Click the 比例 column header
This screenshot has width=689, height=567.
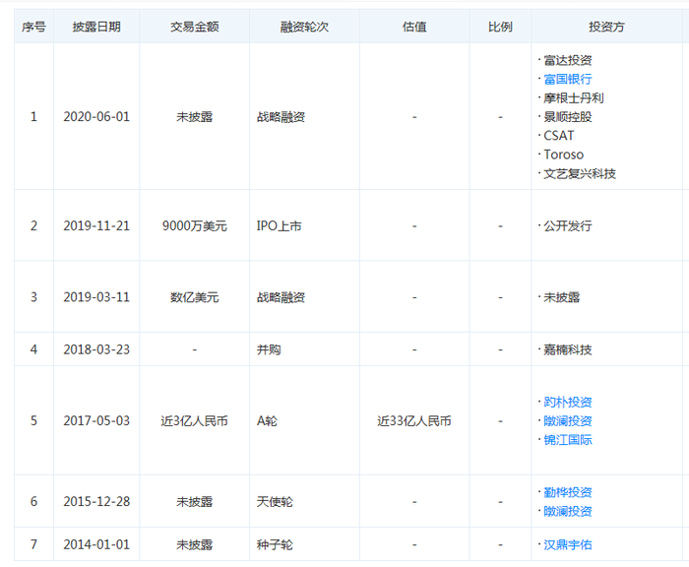500,27
